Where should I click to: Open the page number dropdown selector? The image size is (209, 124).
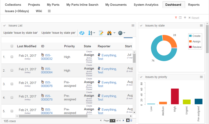(x=112, y=120)
